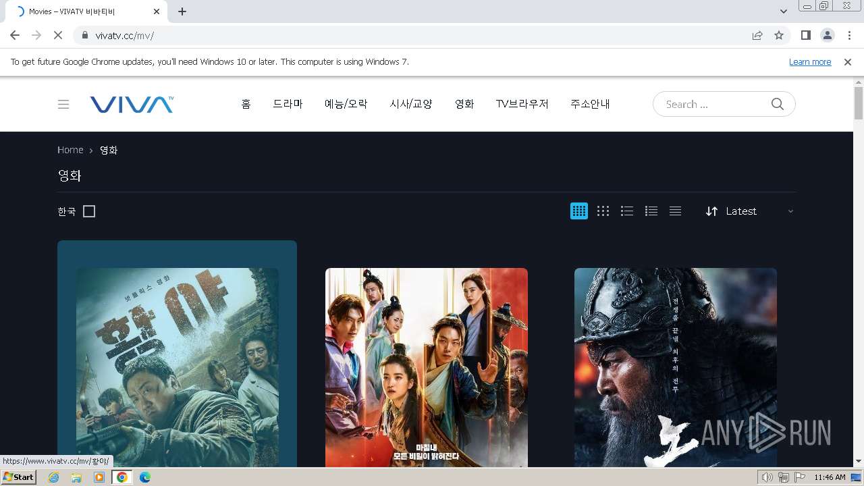Open the 황야 movie poster
Viewport: 864px width, 486px height.
click(x=178, y=367)
